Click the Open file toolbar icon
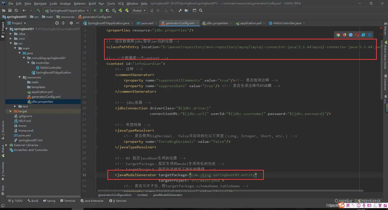This screenshot has height=210, width=388. (4, 10)
